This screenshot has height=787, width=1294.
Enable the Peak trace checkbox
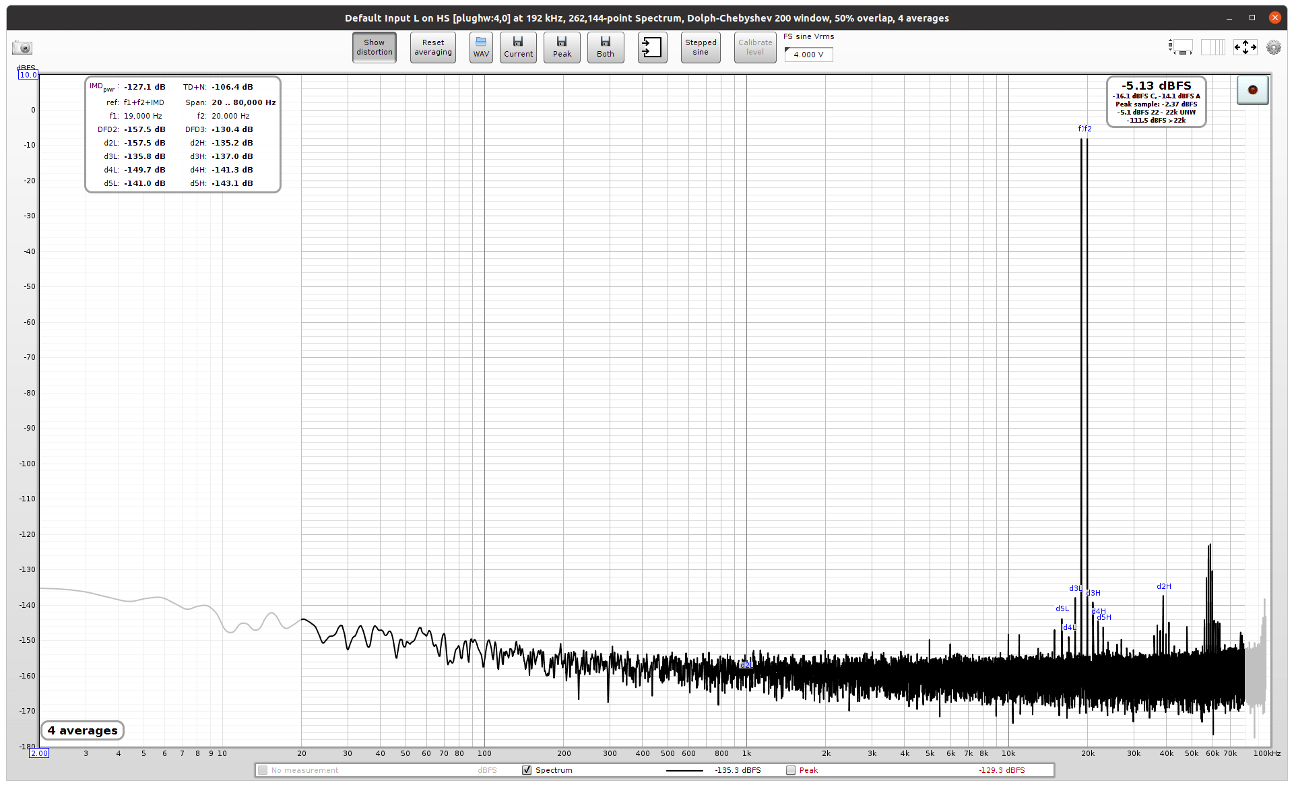(791, 770)
